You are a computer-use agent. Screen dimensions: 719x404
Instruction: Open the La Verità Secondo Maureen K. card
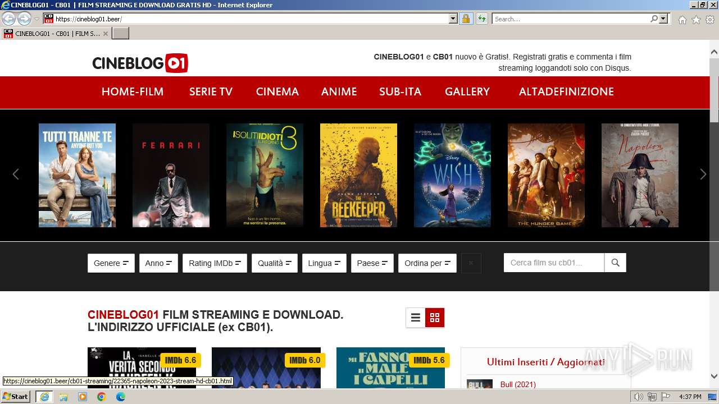point(142,368)
